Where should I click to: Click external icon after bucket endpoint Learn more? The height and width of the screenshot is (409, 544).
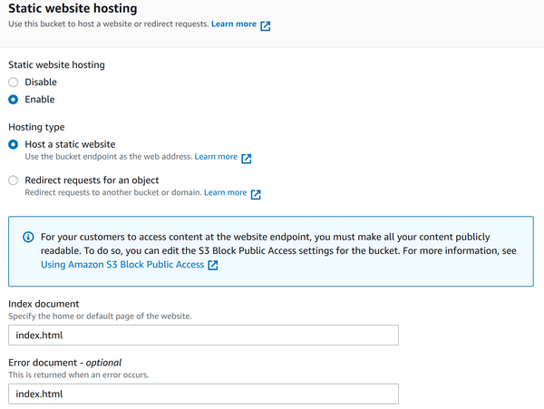coord(247,158)
